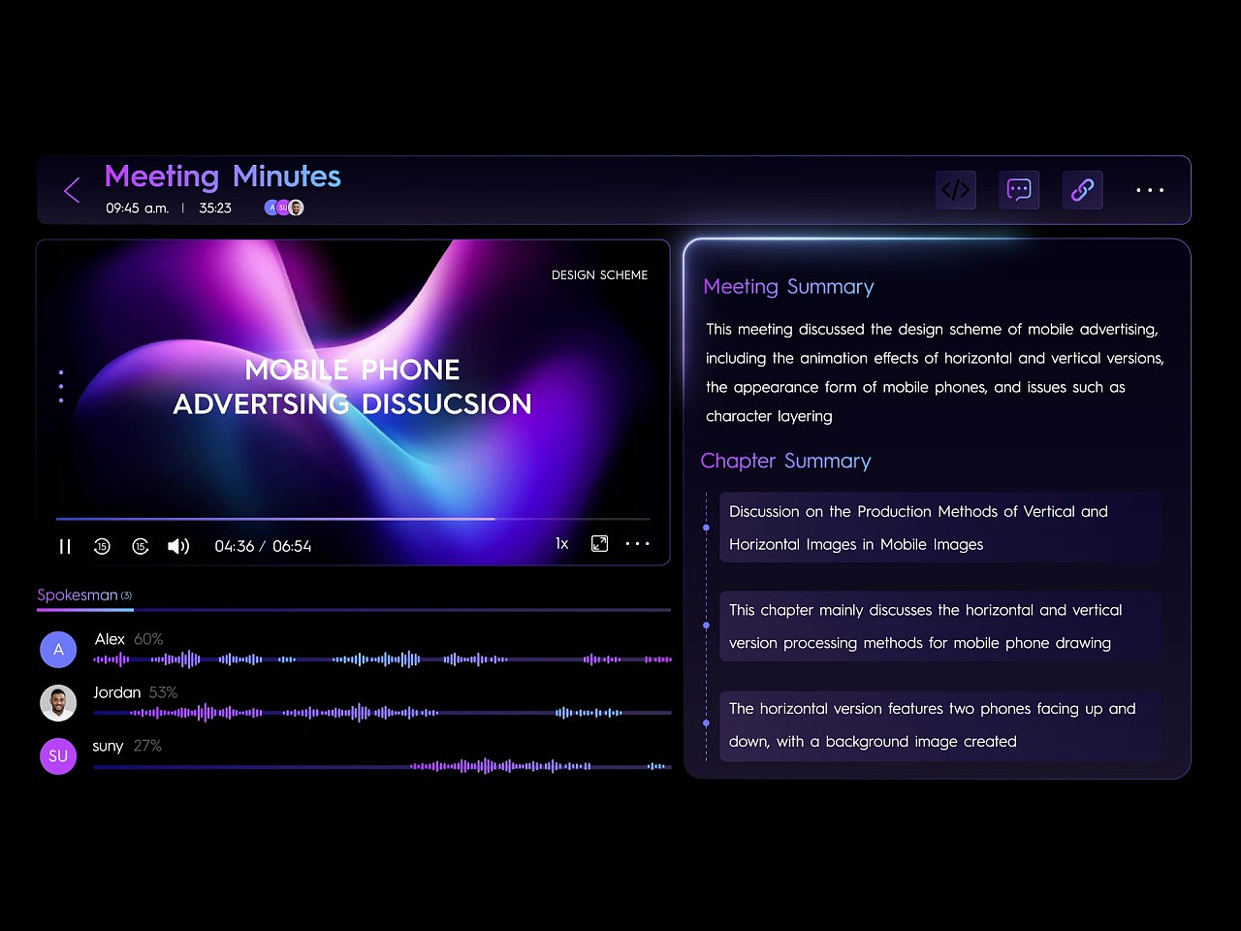
Task: Click the video progress bar
Action: point(353,519)
